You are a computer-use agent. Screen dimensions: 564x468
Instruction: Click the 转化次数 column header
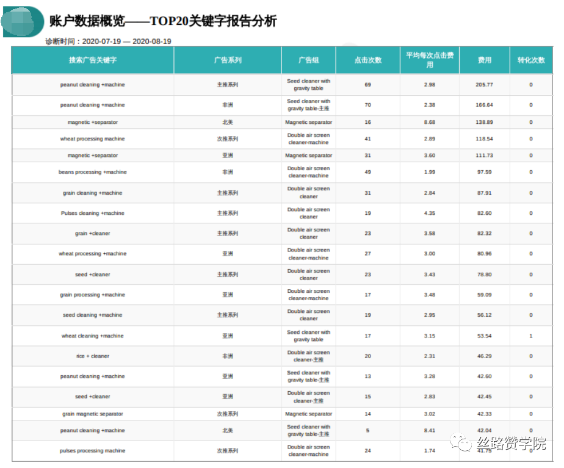click(x=531, y=60)
